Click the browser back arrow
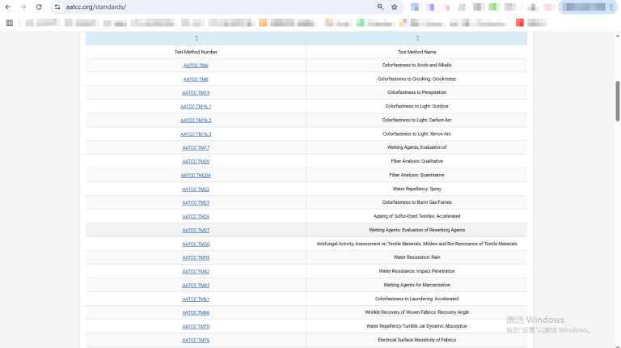This screenshot has height=348, width=621. pos(8,6)
